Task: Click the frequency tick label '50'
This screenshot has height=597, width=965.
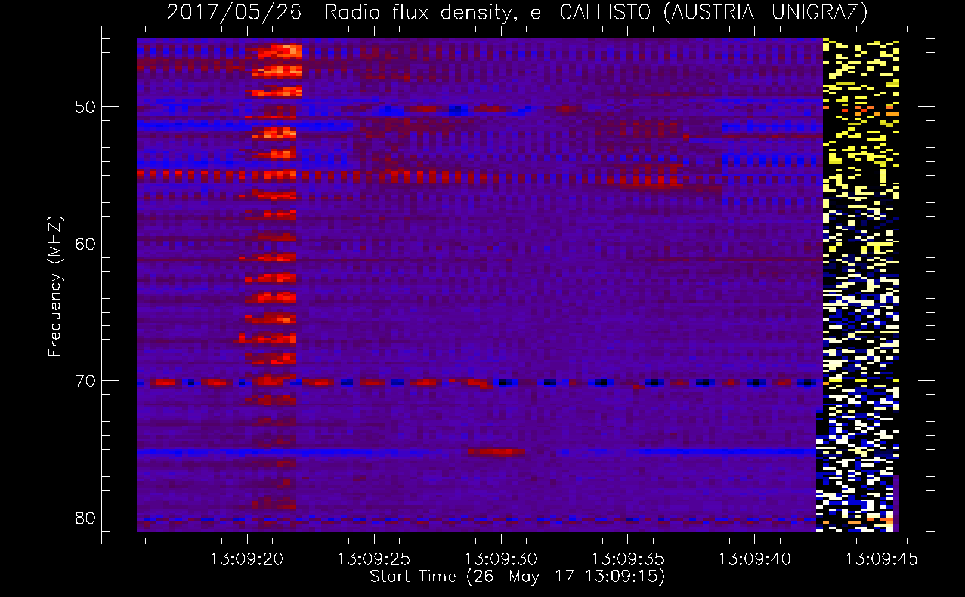Action: (85, 107)
